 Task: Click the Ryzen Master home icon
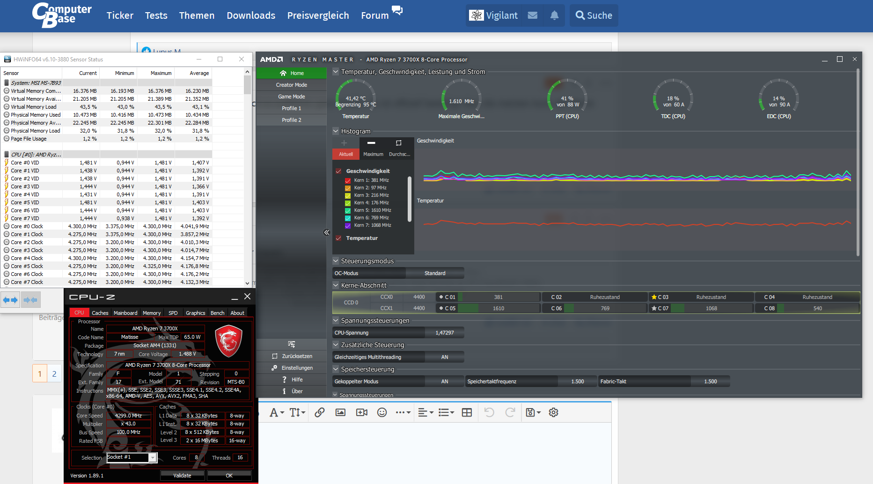pyautogui.click(x=283, y=73)
